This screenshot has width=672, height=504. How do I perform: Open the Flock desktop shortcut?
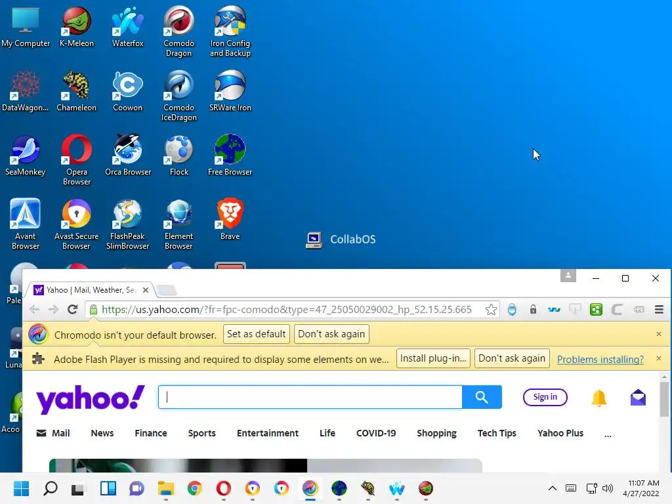coord(178,155)
